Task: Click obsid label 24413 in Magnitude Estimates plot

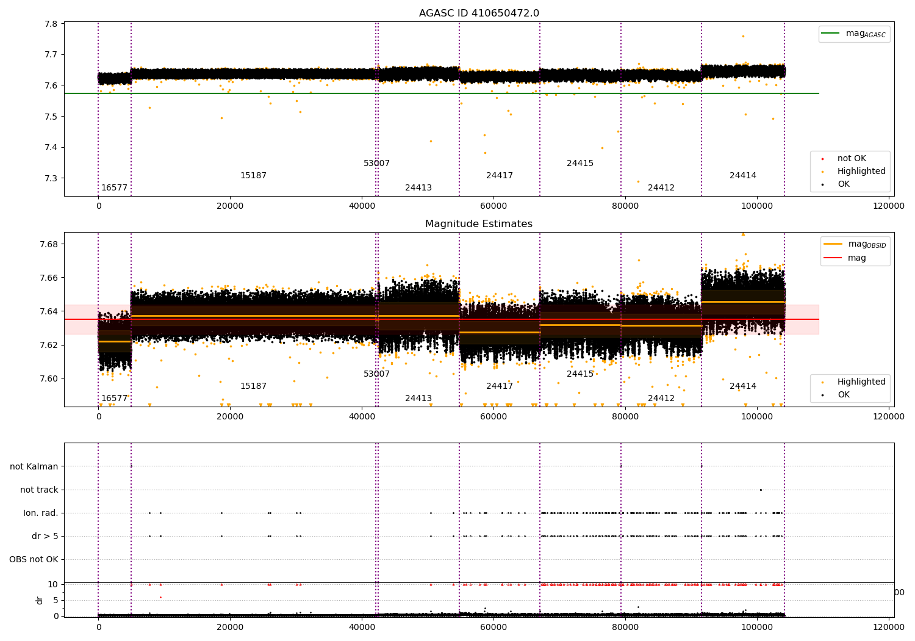Action: click(418, 399)
